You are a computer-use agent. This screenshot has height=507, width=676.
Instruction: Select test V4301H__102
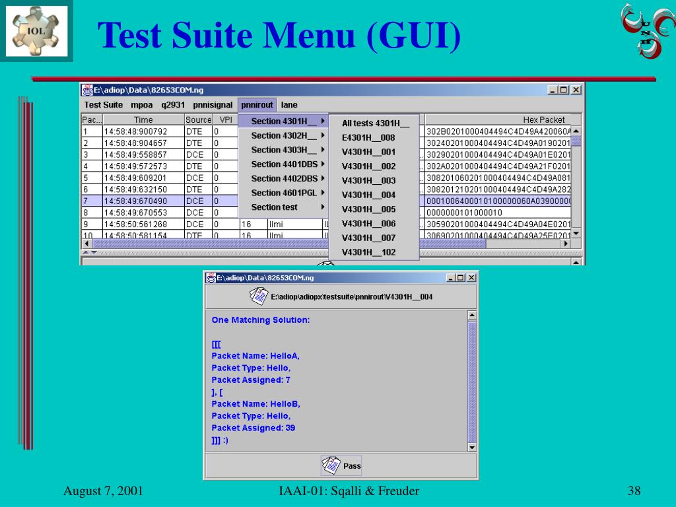click(374, 252)
